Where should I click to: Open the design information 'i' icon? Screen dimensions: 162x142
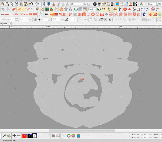95,4
